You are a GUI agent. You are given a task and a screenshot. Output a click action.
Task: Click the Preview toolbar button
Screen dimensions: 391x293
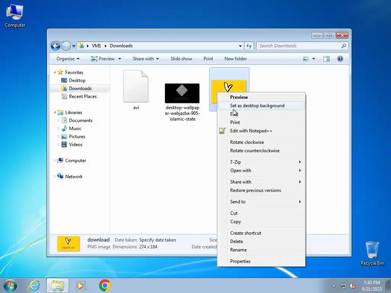[x=103, y=59]
